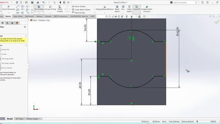Viewport: 220px width, 124px height.
Task: Click the Rebuild traffic light icon
Action: [x=60, y=2]
